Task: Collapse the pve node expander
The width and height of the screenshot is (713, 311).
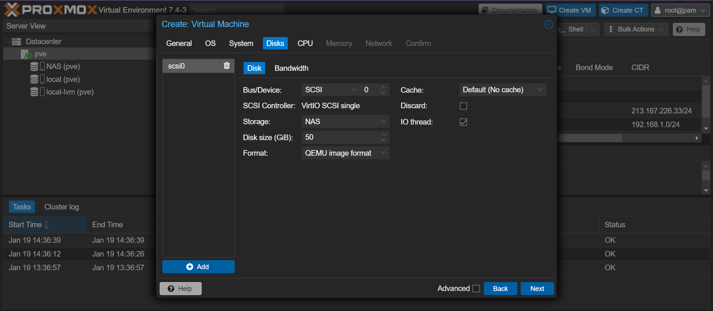Action: pyautogui.click(x=17, y=54)
